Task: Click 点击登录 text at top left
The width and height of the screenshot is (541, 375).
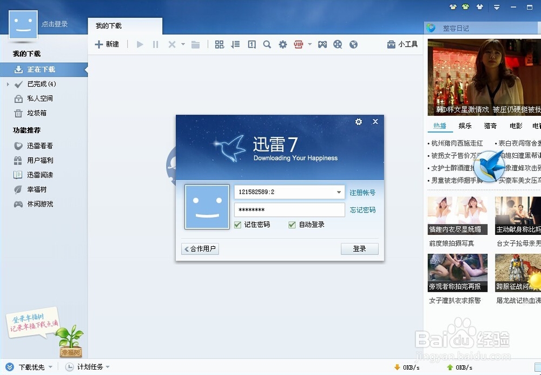Action: click(55, 24)
